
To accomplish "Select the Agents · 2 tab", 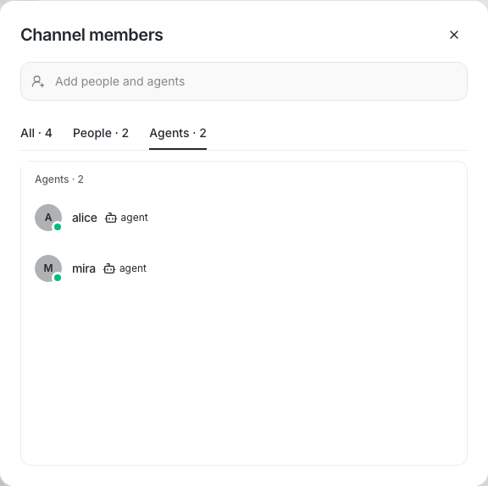I will (x=178, y=133).
